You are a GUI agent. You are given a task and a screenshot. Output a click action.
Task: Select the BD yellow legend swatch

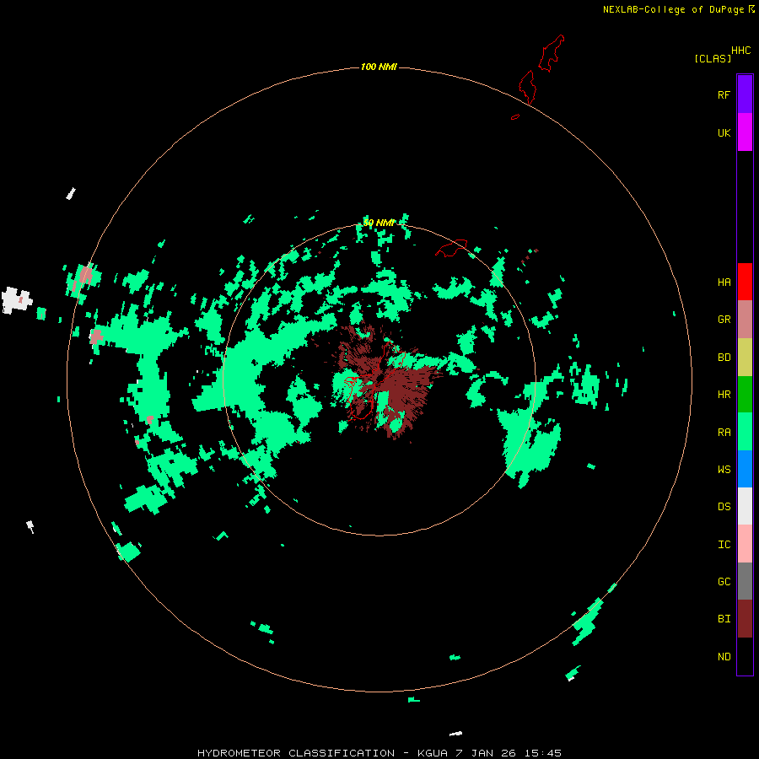pos(745,357)
